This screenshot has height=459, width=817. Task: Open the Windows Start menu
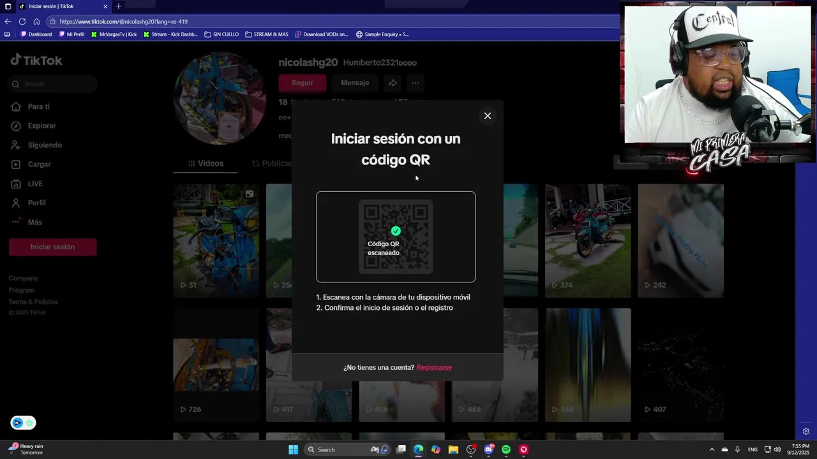tap(293, 449)
